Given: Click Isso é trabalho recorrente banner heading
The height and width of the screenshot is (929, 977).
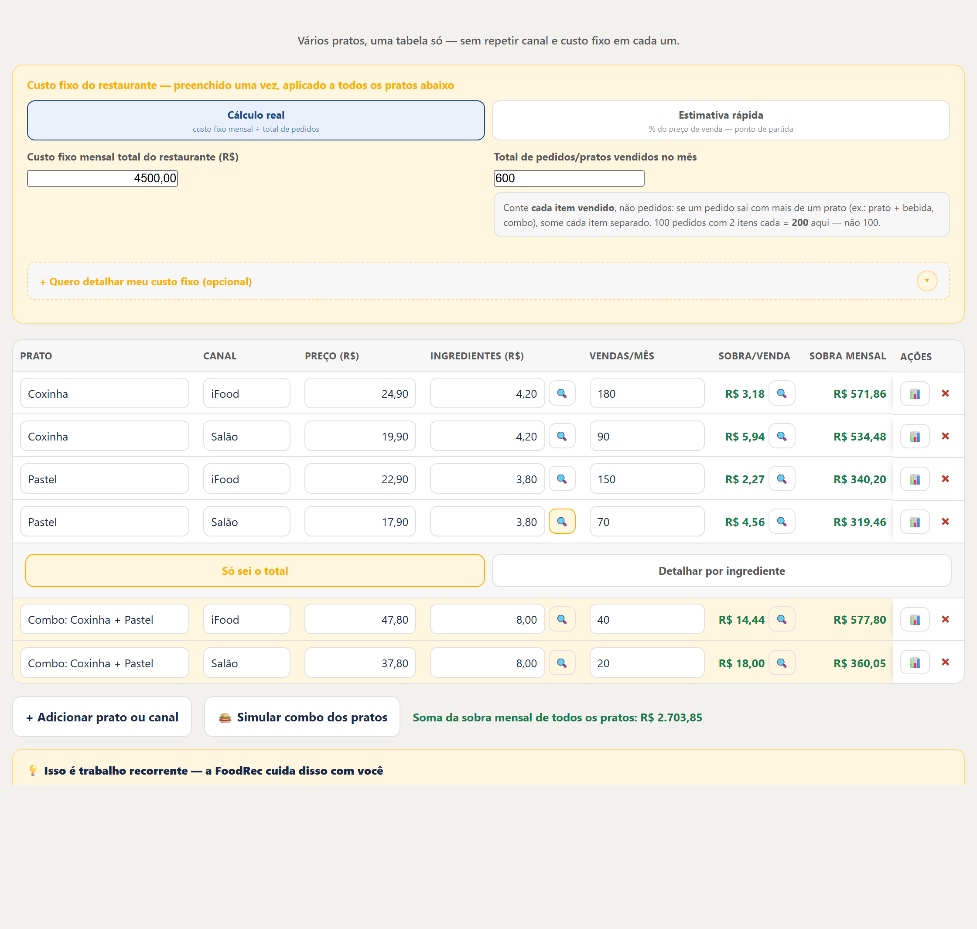Looking at the screenshot, I should click(213, 771).
